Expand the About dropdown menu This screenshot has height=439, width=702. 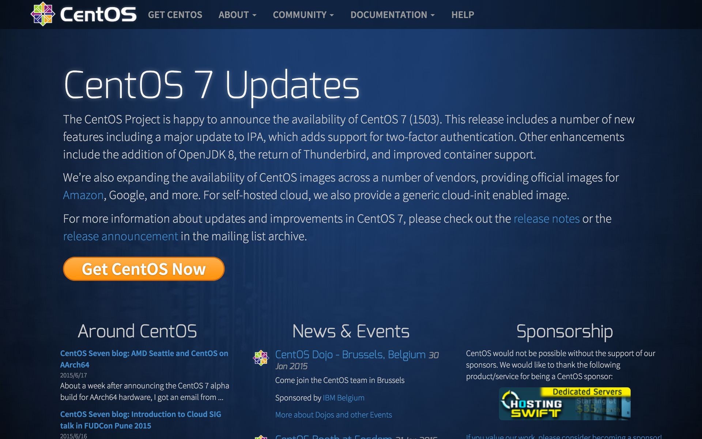click(x=236, y=15)
